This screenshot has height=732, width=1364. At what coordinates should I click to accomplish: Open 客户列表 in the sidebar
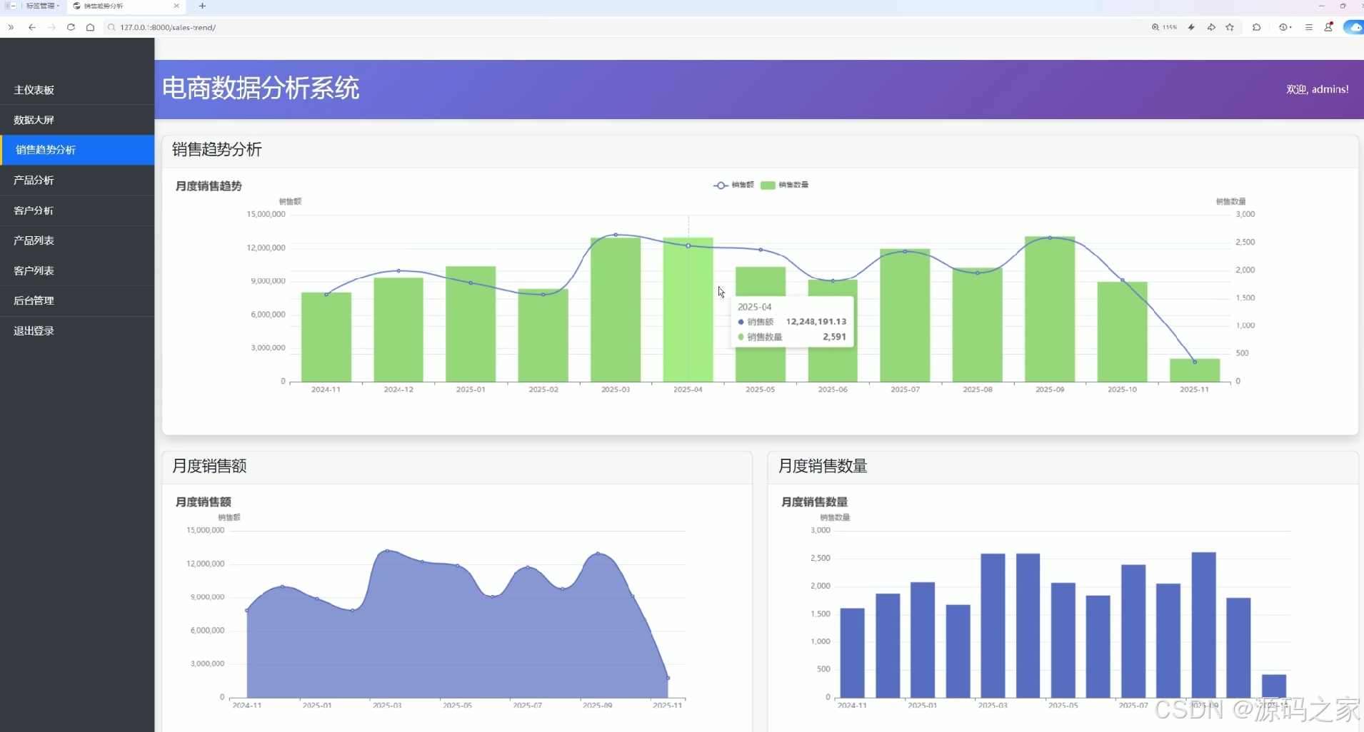click(x=77, y=270)
